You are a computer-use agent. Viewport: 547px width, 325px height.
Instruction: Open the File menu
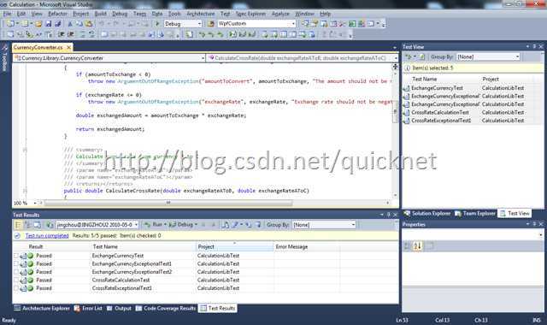8,14
